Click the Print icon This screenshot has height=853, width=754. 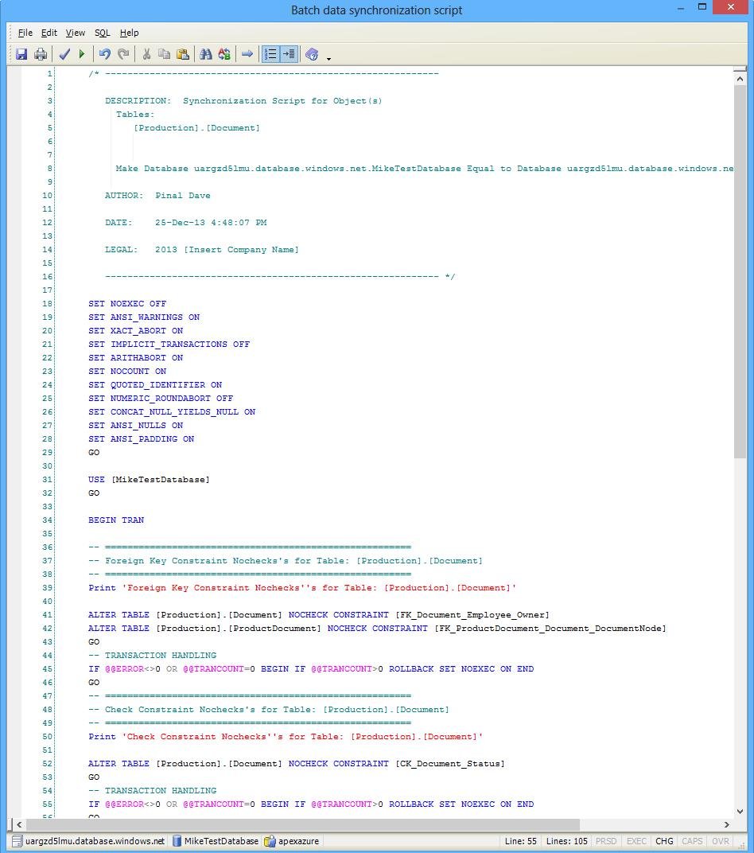tap(41, 54)
